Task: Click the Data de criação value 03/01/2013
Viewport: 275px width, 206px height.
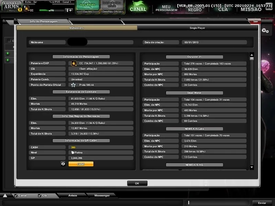Action: tap(214, 42)
